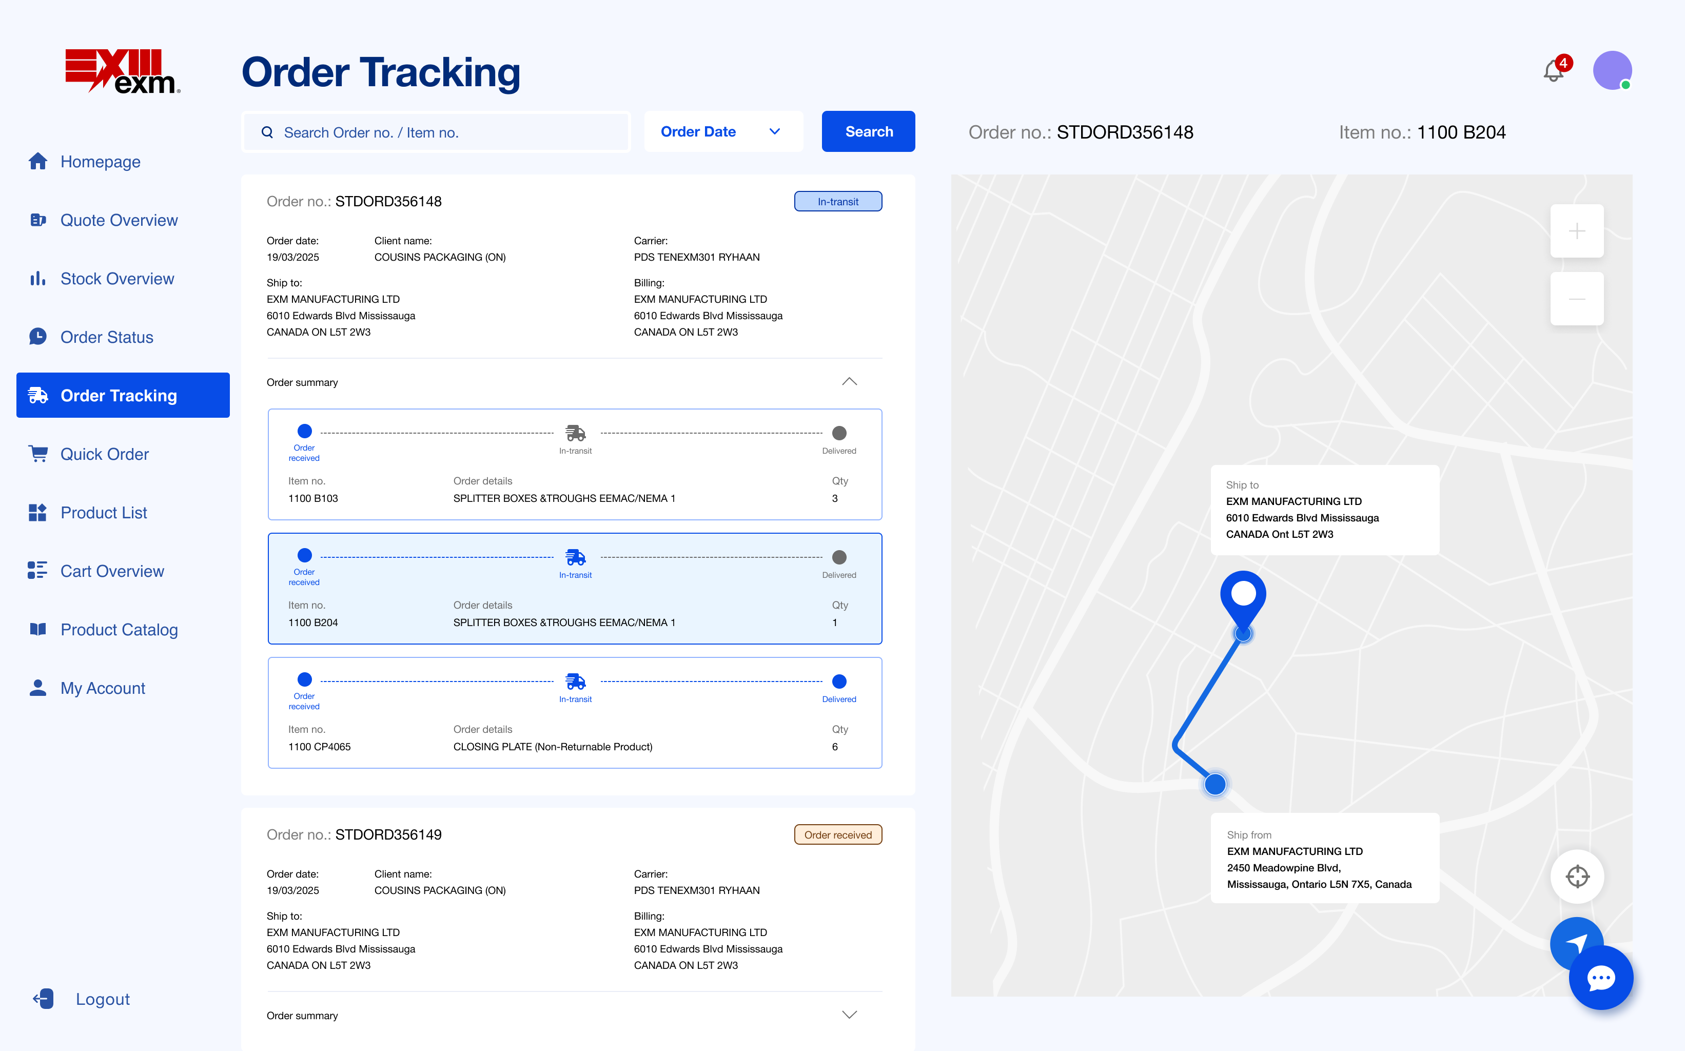Open the user profile avatar
This screenshot has height=1051, width=1685.
point(1611,70)
